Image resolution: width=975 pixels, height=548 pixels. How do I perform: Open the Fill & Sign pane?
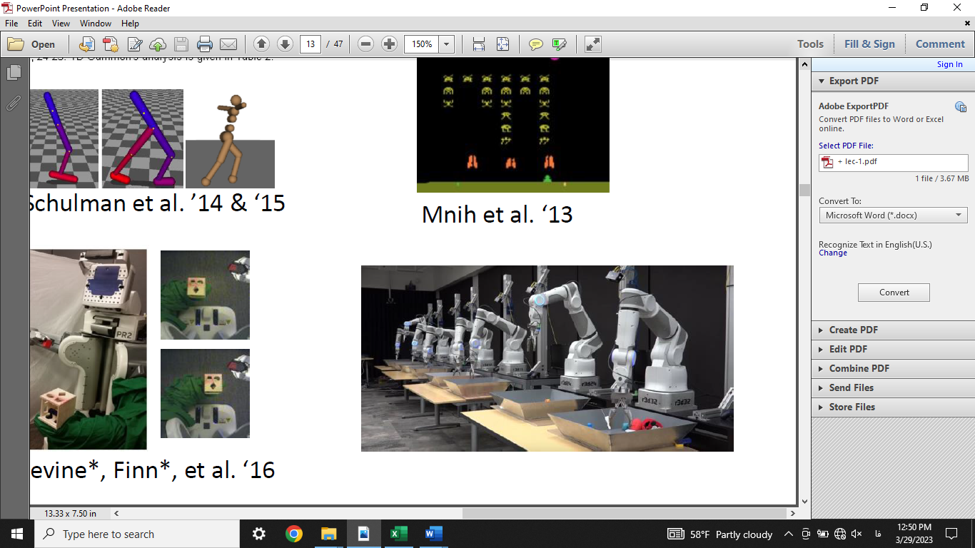click(x=869, y=44)
